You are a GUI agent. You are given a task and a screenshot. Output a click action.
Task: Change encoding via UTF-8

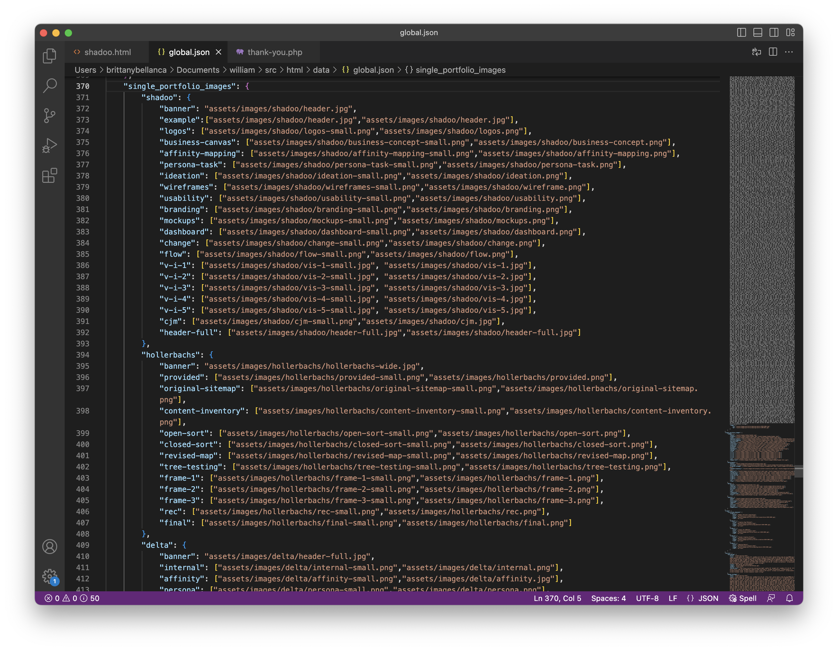(647, 598)
